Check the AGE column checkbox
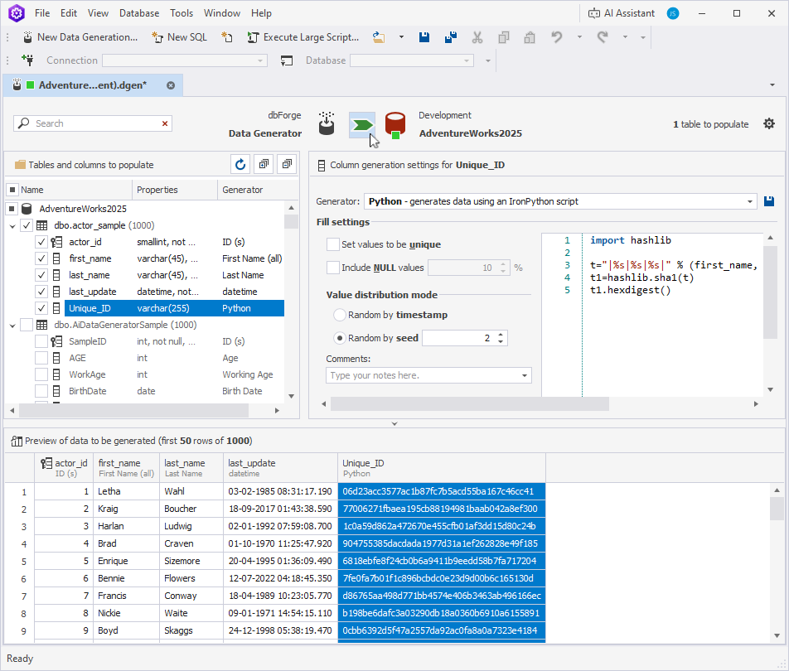The width and height of the screenshot is (789, 671). [x=41, y=358]
